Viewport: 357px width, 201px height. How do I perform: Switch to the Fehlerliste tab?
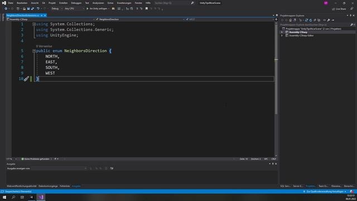point(65,186)
